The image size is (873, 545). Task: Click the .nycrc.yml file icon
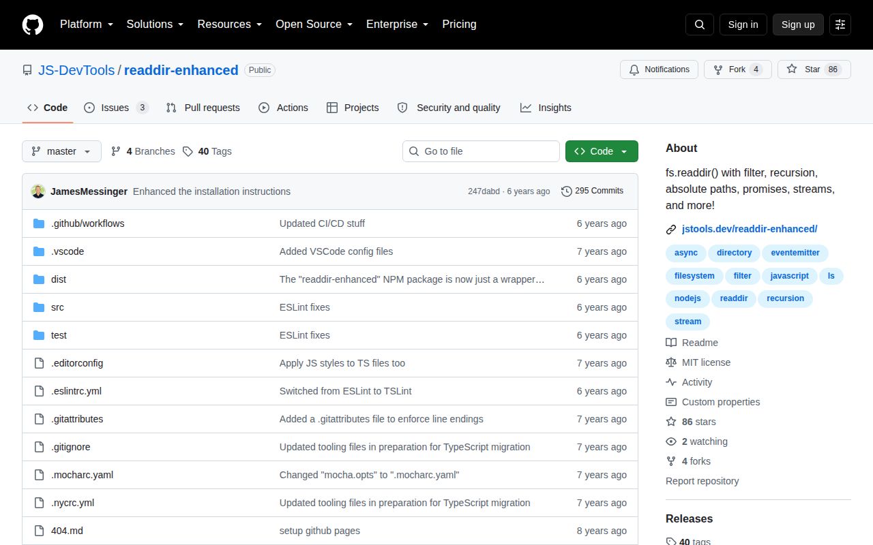click(39, 503)
